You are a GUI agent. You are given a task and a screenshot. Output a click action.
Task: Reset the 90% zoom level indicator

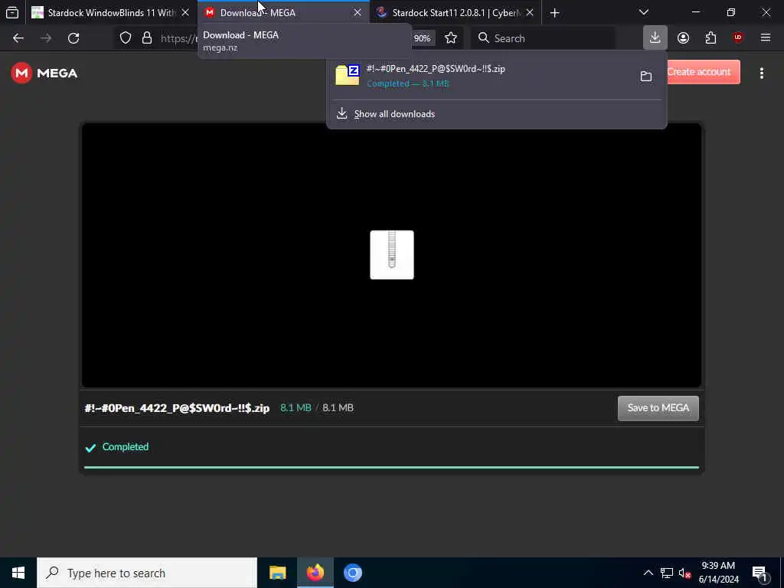pyautogui.click(x=422, y=38)
